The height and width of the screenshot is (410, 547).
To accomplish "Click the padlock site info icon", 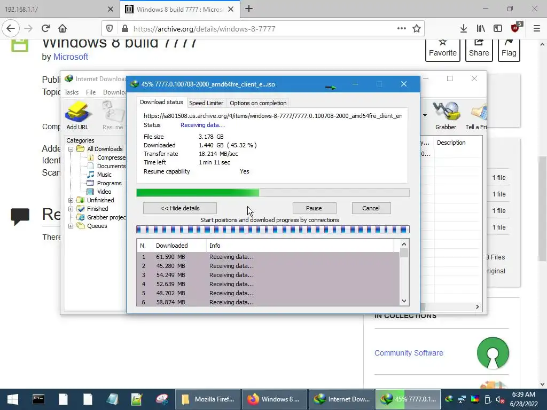I will click(x=124, y=29).
